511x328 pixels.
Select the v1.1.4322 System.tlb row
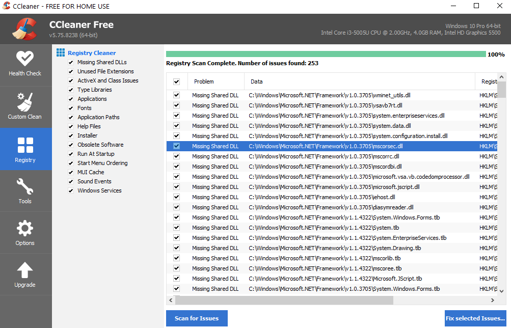(x=332, y=227)
